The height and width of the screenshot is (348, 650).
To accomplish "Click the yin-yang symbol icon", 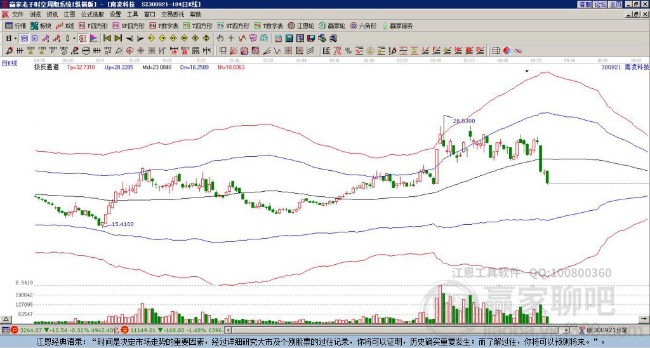I will [507, 51].
